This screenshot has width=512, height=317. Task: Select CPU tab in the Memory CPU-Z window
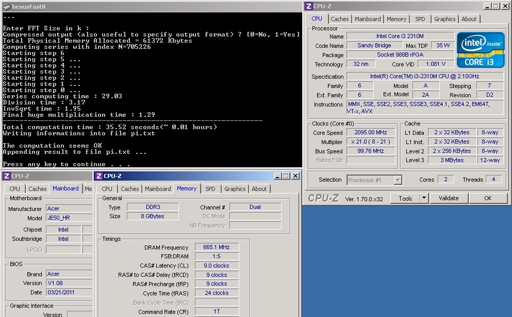pos(107,189)
